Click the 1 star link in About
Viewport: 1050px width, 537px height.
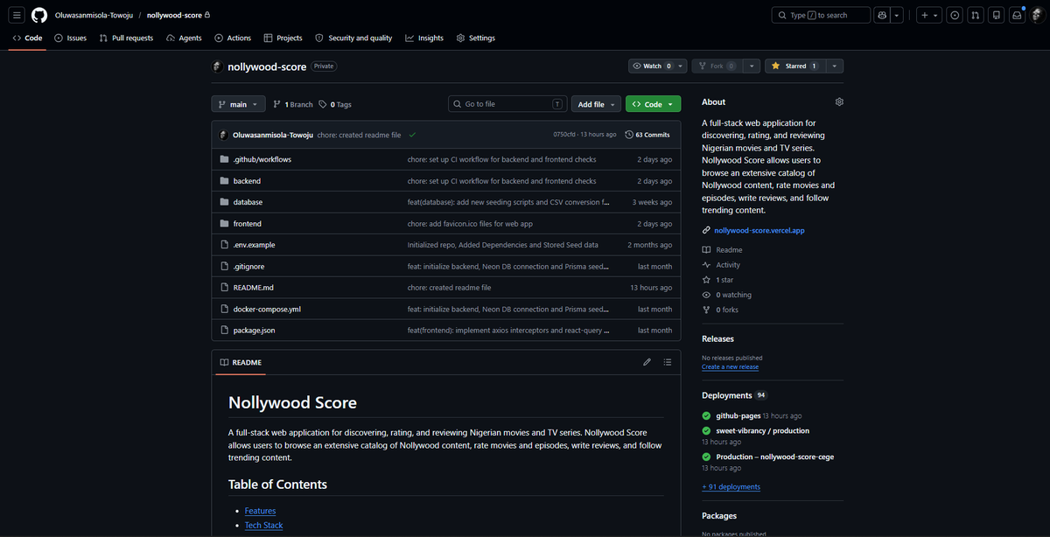(724, 280)
